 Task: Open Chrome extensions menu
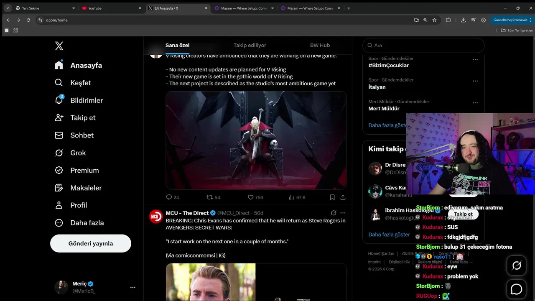[x=448, y=20]
